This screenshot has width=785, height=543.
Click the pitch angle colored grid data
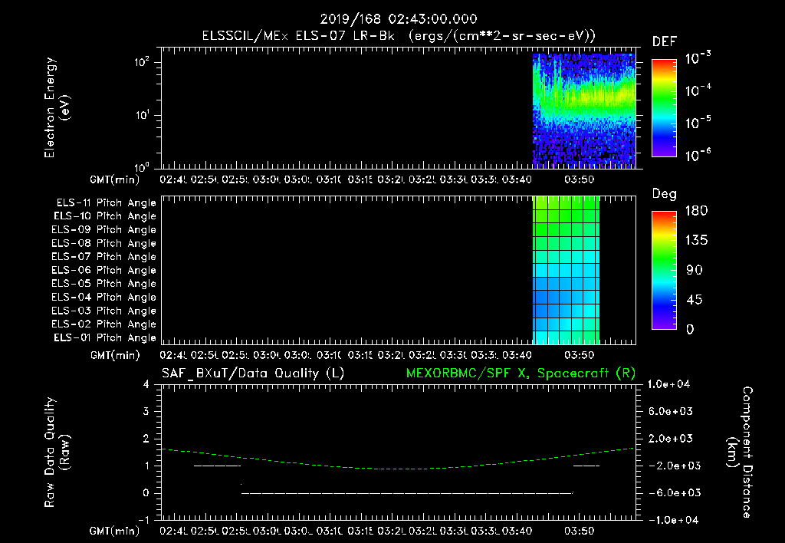566,270
